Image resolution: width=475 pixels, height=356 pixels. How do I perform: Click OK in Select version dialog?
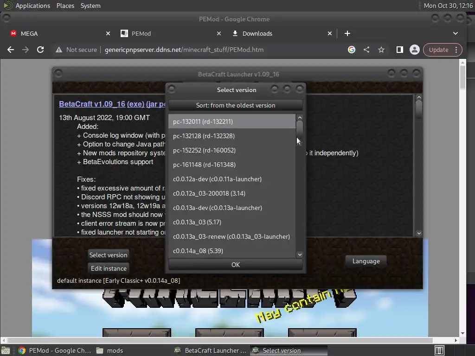click(x=235, y=265)
